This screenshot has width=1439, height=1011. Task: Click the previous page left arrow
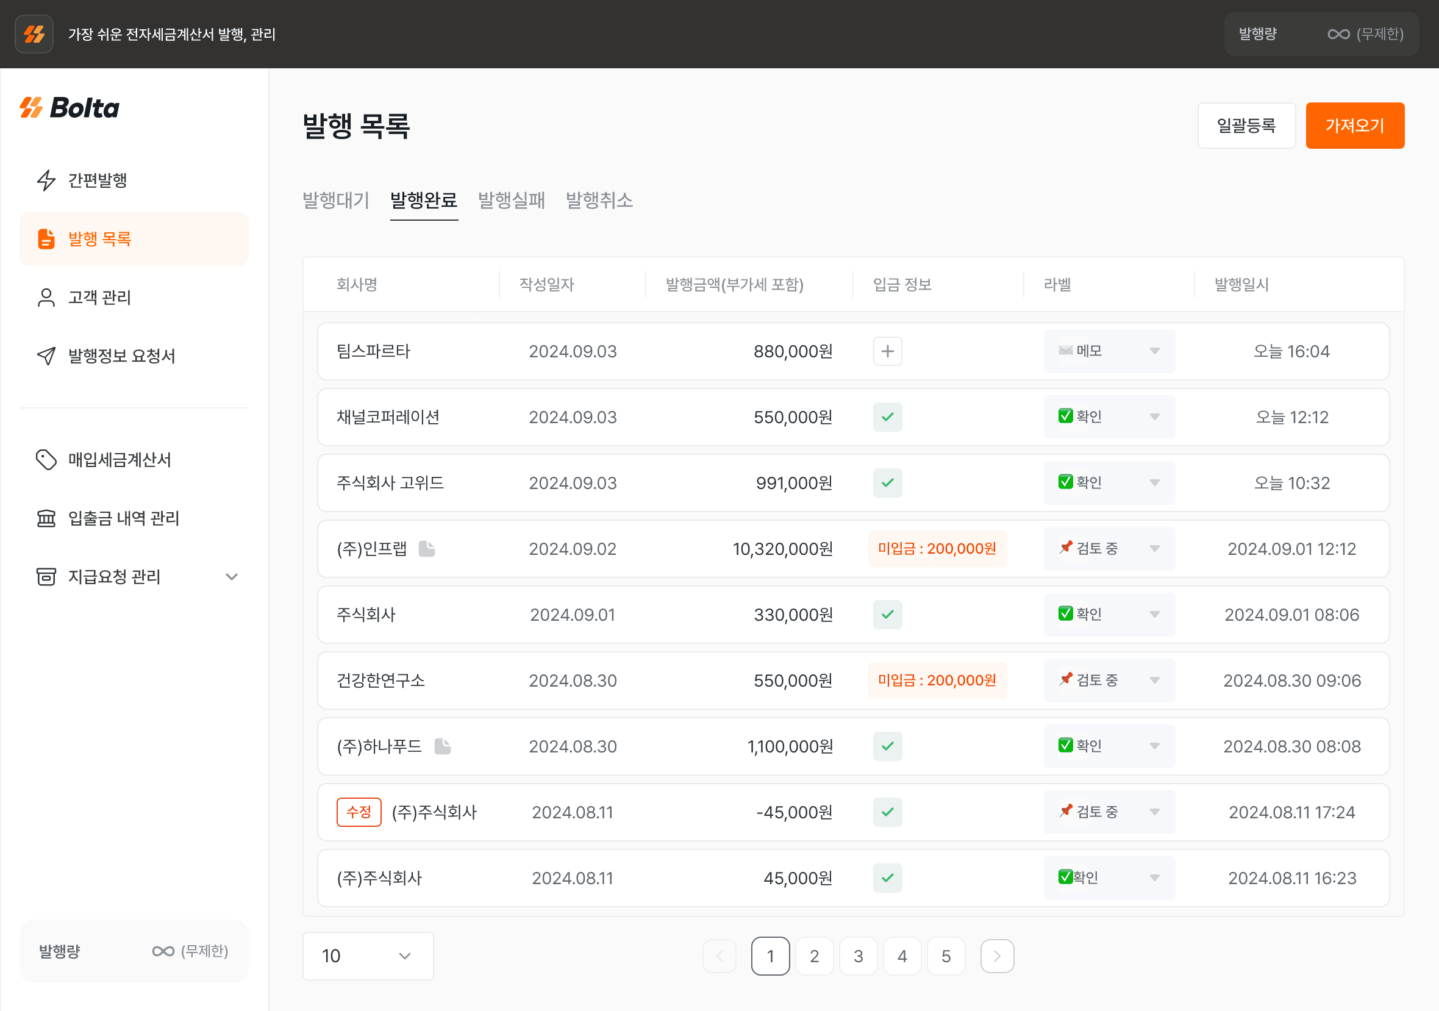click(x=719, y=957)
